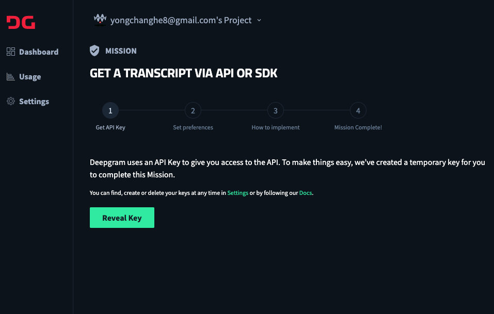Screen dimensions: 494x314
Task: Follow the green Settings link
Action: [237, 193]
